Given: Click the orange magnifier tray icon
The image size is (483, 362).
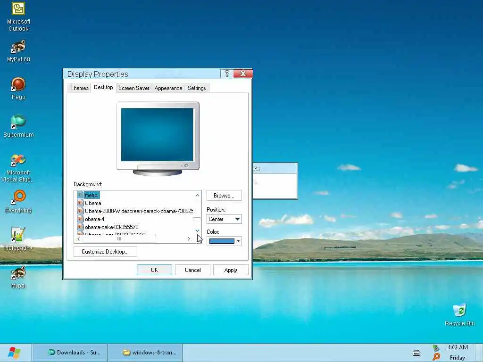Looking at the screenshot, I should 436,357.
